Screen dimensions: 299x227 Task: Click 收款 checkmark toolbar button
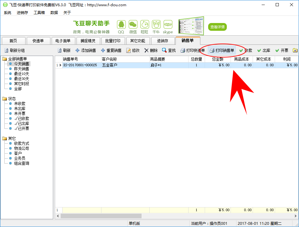(x=246, y=50)
